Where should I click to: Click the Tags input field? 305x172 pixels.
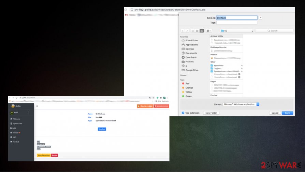(237, 23)
